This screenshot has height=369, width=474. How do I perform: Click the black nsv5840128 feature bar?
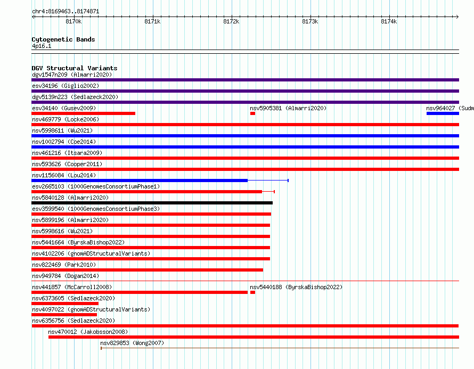[152, 203]
